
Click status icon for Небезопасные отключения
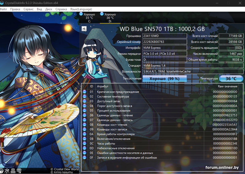point(85,148)
